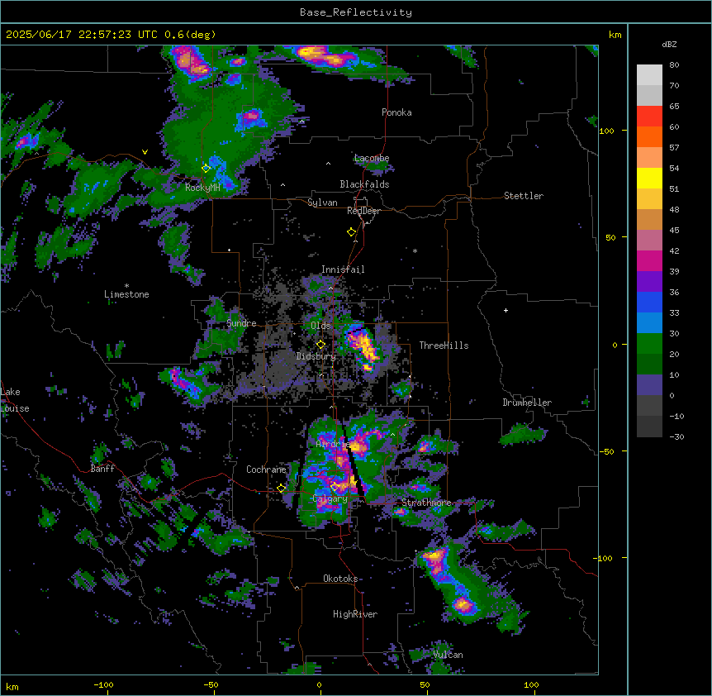
Task: Click the RedDeer city label
Action: [x=363, y=211]
